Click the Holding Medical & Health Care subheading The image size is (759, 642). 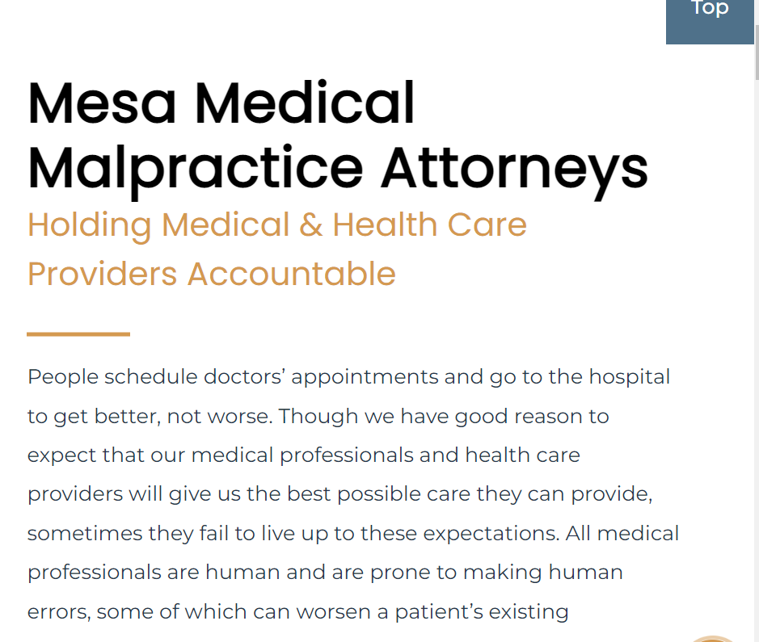point(276,224)
